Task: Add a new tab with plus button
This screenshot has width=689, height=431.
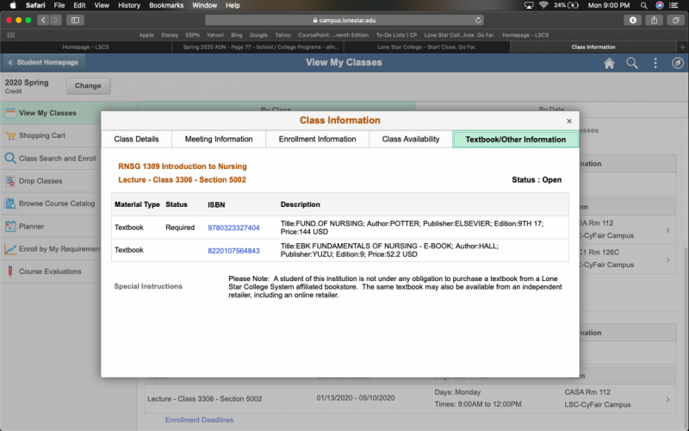Action: coord(682,47)
